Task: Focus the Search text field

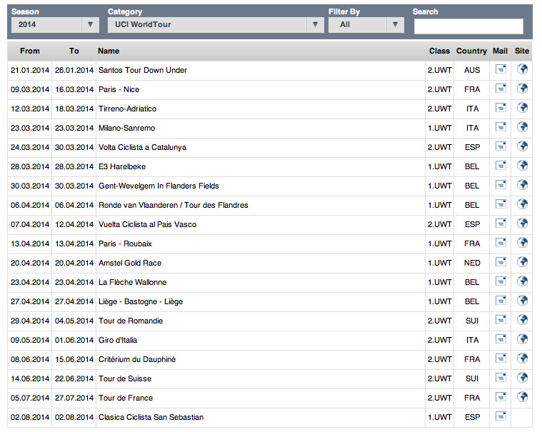Action: (468, 26)
